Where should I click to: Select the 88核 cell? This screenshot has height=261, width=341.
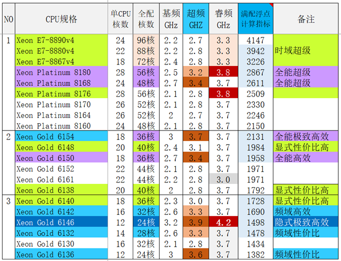click(x=146, y=51)
